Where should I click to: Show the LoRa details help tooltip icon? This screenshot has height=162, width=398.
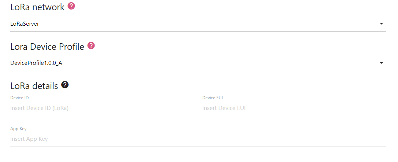pyautogui.click(x=65, y=85)
